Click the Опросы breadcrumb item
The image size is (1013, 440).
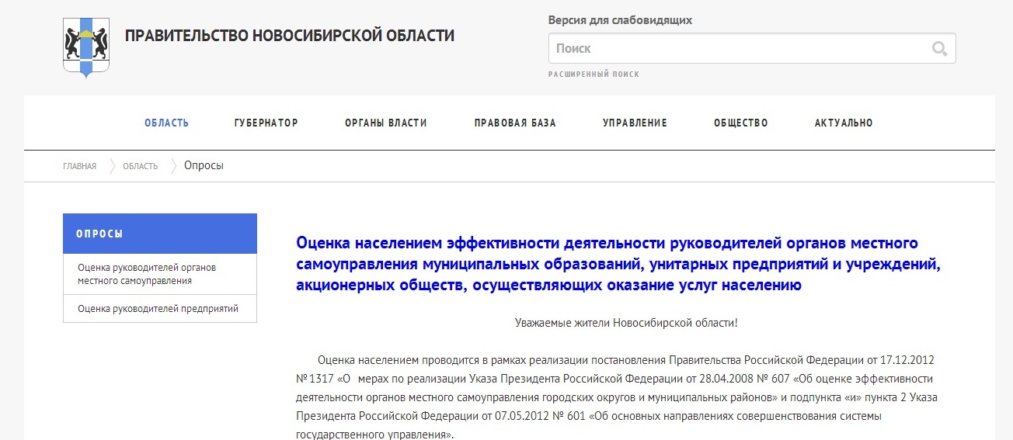tap(204, 166)
